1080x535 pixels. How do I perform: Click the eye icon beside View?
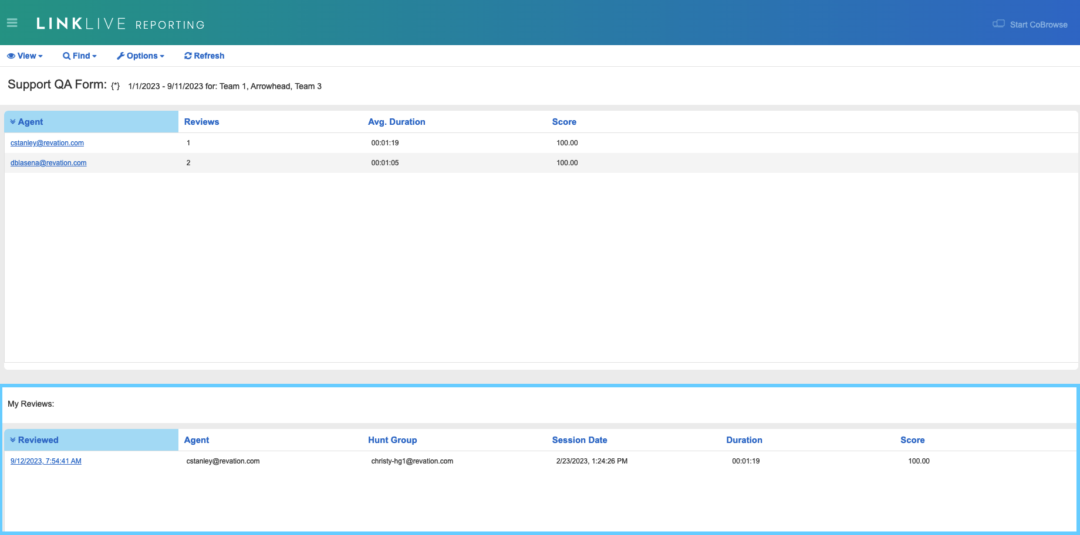tap(11, 56)
